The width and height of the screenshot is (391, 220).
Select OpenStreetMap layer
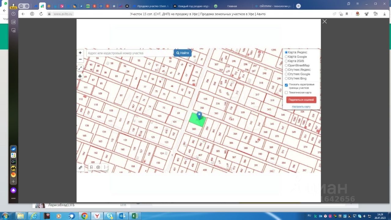[x=297, y=65]
